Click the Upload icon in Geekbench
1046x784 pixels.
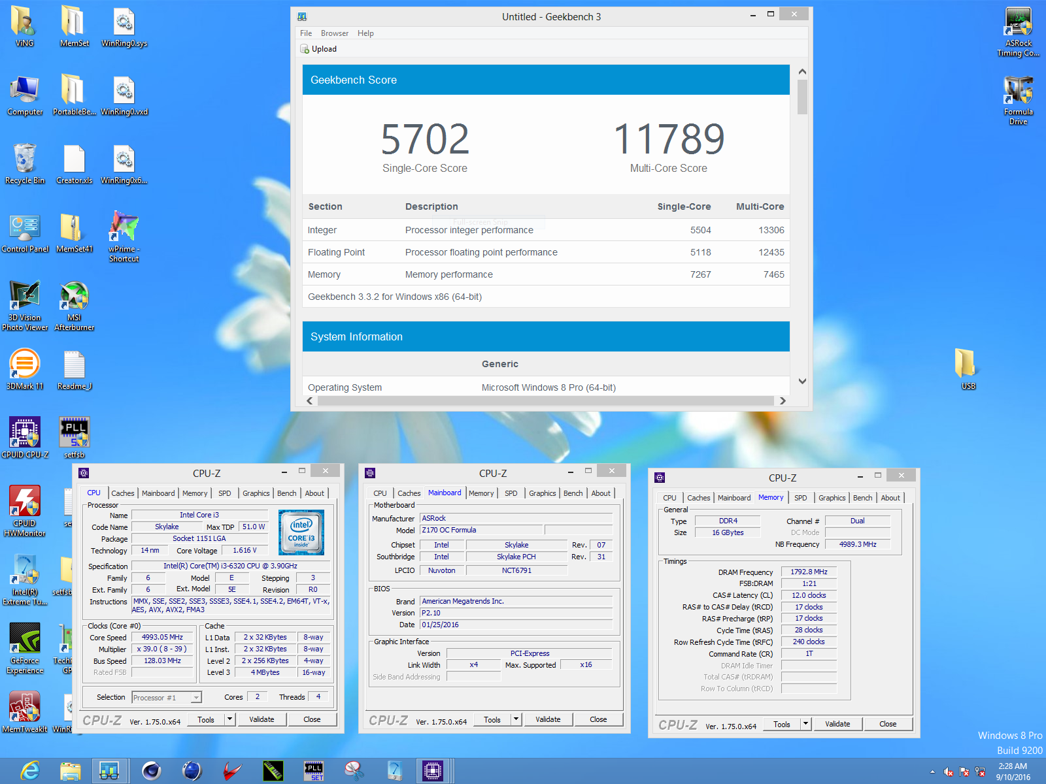click(x=305, y=49)
